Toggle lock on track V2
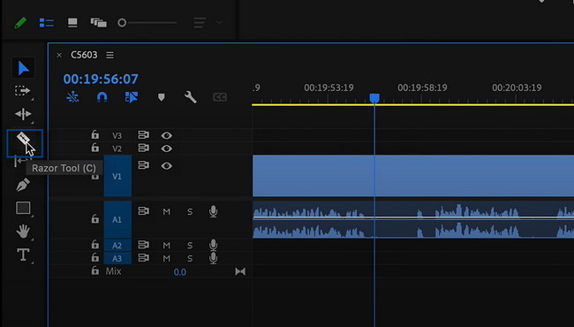 [95, 148]
